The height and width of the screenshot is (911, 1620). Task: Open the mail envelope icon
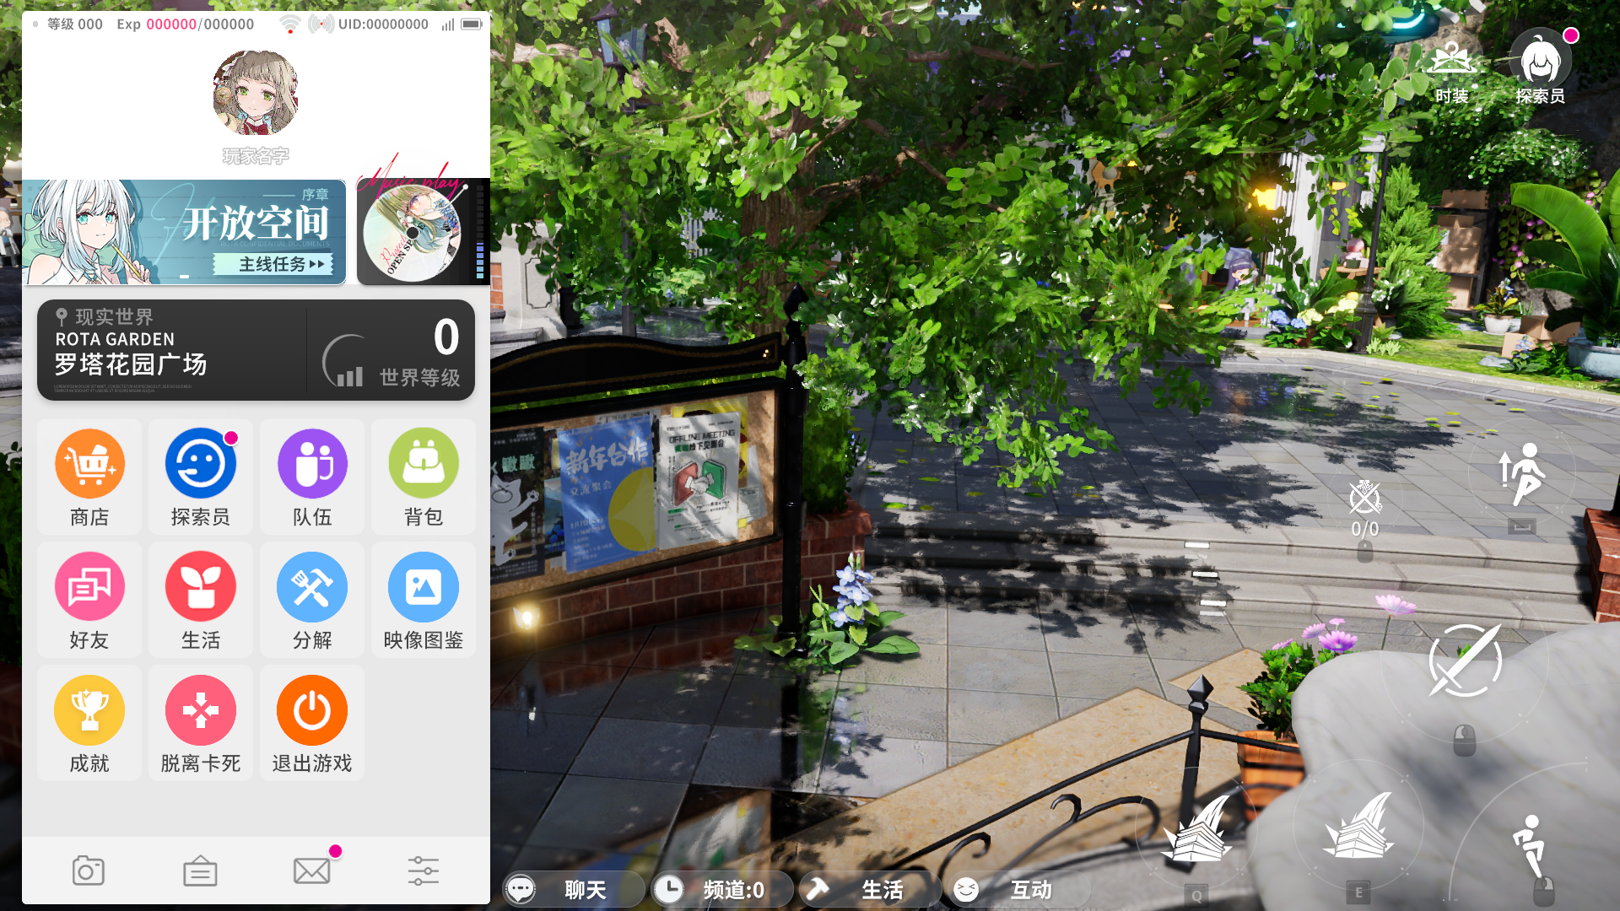click(x=312, y=871)
